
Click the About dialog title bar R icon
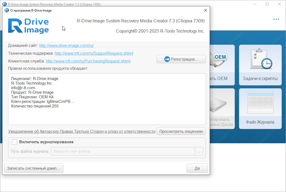pos(7,11)
